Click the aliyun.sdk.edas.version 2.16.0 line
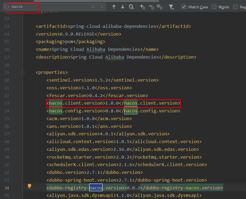The image size is (246, 199). [x=123, y=149]
